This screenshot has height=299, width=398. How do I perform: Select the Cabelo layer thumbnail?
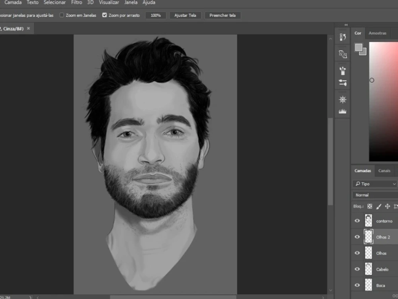tap(369, 269)
